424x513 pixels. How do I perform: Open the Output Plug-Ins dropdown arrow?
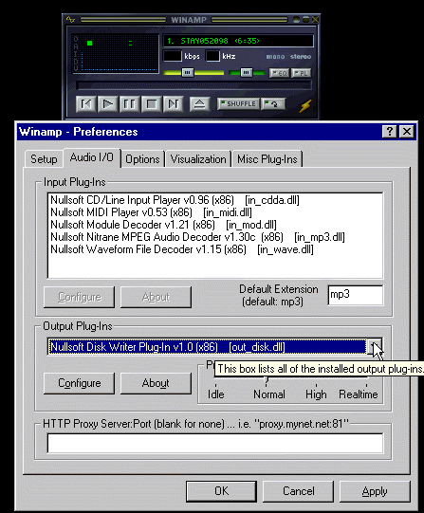tap(375, 347)
